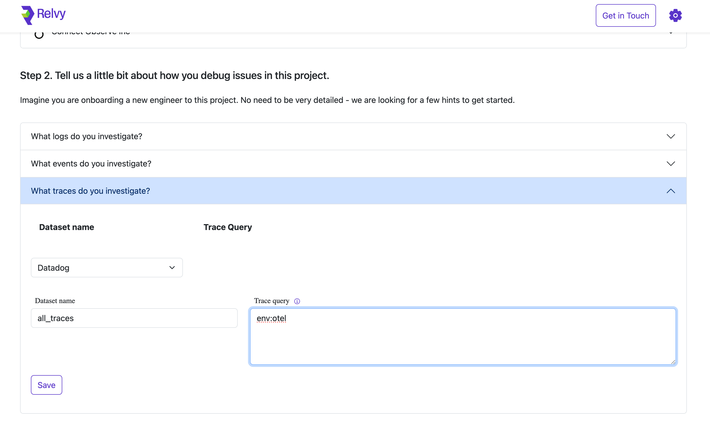Click the Get in Touch button
710x423 pixels.
click(625, 15)
